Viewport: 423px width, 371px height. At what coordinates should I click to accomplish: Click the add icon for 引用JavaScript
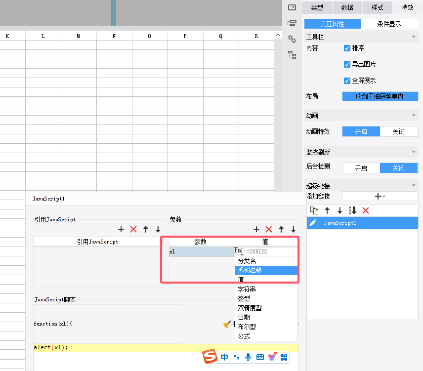click(121, 229)
